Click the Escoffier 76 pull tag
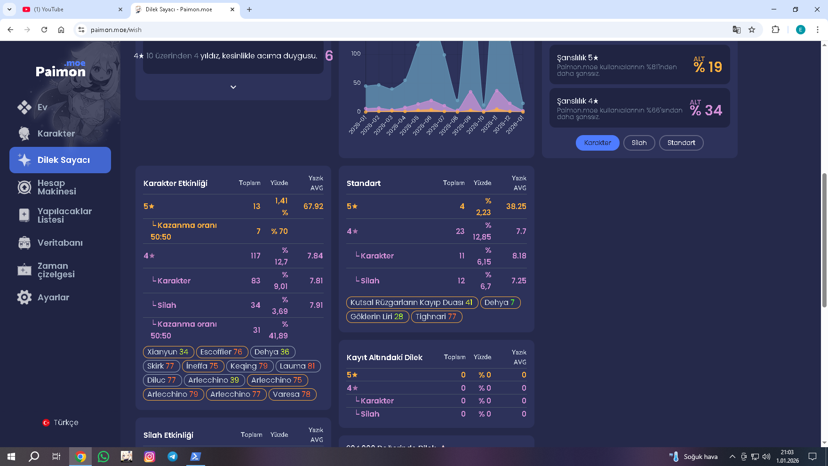The image size is (828, 466). pos(222,352)
